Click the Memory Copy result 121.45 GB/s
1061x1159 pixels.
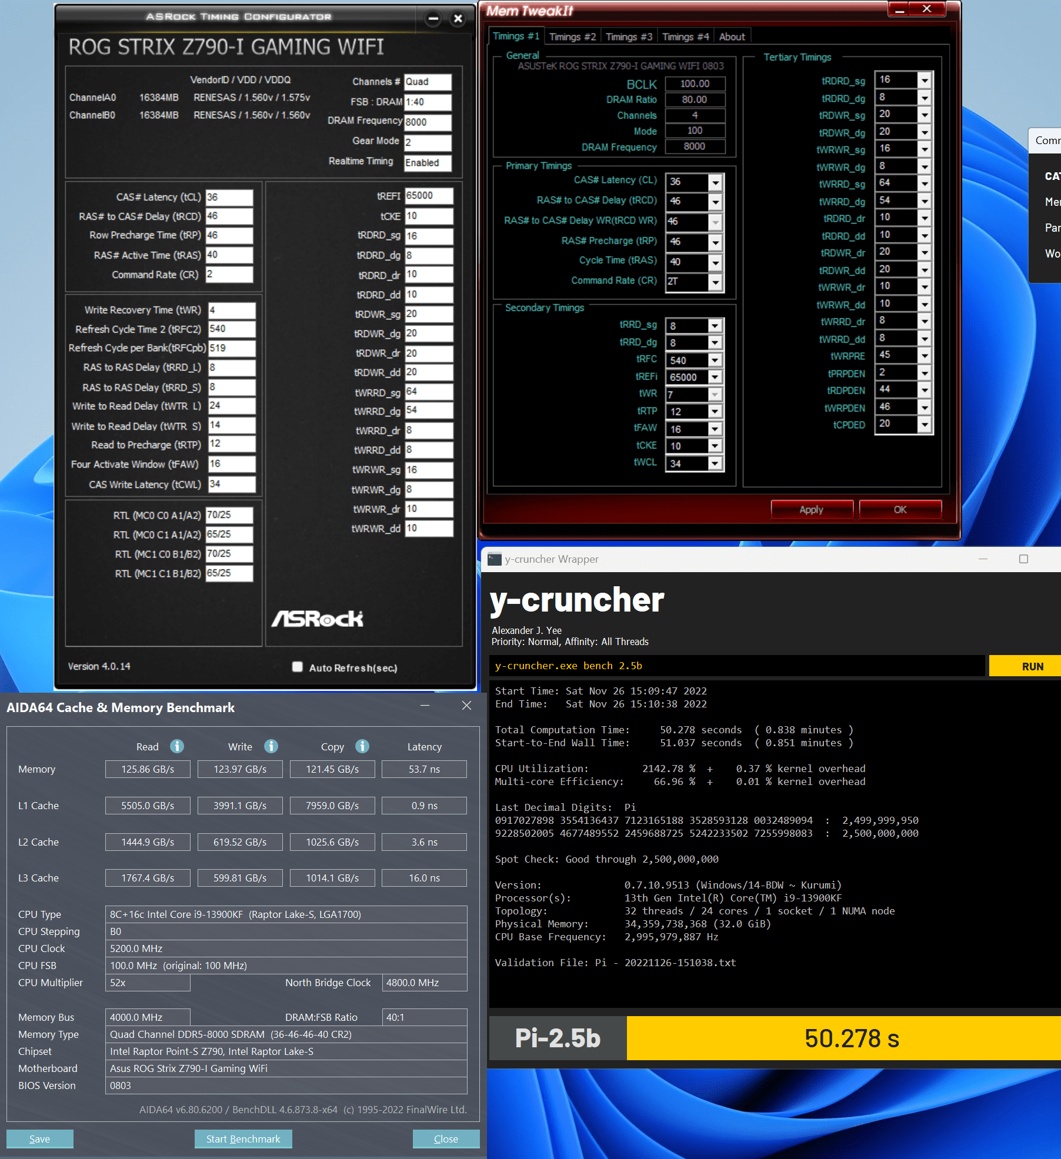pyautogui.click(x=332, y=769)
